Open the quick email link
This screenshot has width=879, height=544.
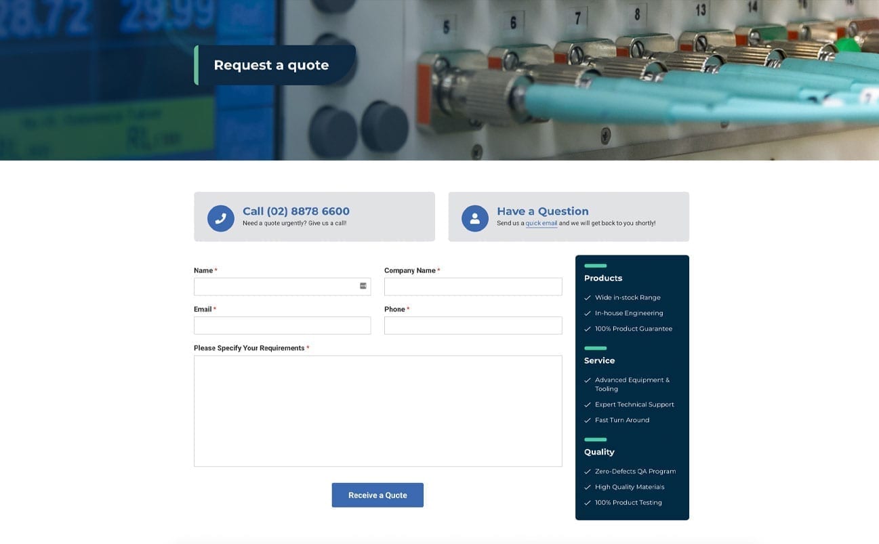pyautogui.click(x=541, y=222)
